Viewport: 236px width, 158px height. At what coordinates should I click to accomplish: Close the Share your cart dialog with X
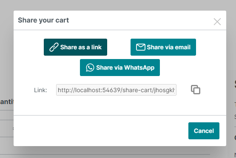coord(217,22)
